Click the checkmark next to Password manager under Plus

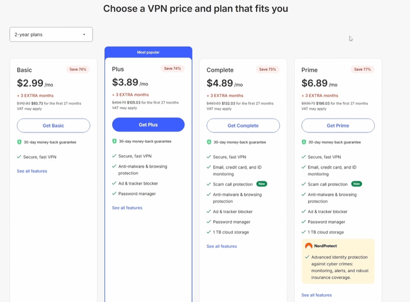(x=114, y=193)
